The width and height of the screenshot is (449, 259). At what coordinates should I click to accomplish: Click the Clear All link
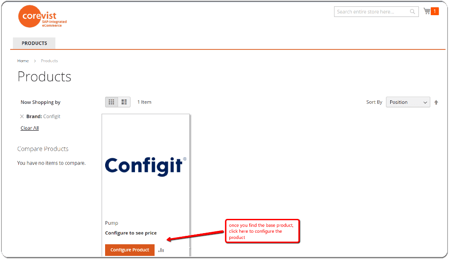tap(29, 128)
